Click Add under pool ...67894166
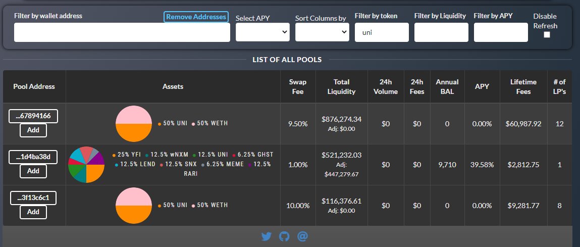Image resolution: width=580 pixels, height=247 pixels. pyautogui.click(x=33, y=130)
